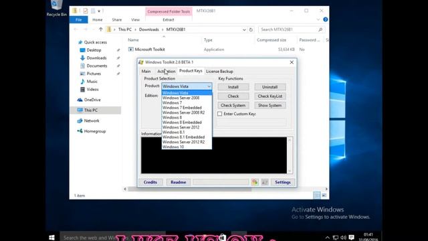
Task: Expand the address bar history dropdown
Action: coord(244,29)
